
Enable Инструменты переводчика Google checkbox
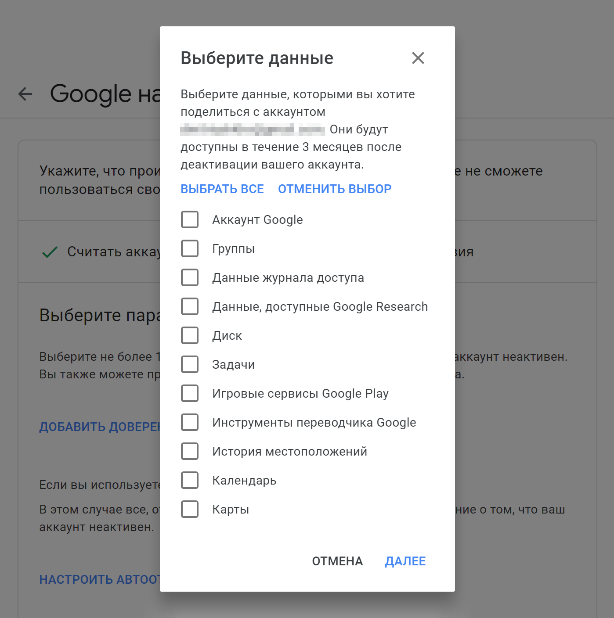190,422
